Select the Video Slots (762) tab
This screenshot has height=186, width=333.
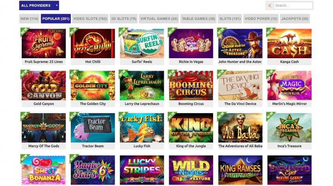point(90,18)
